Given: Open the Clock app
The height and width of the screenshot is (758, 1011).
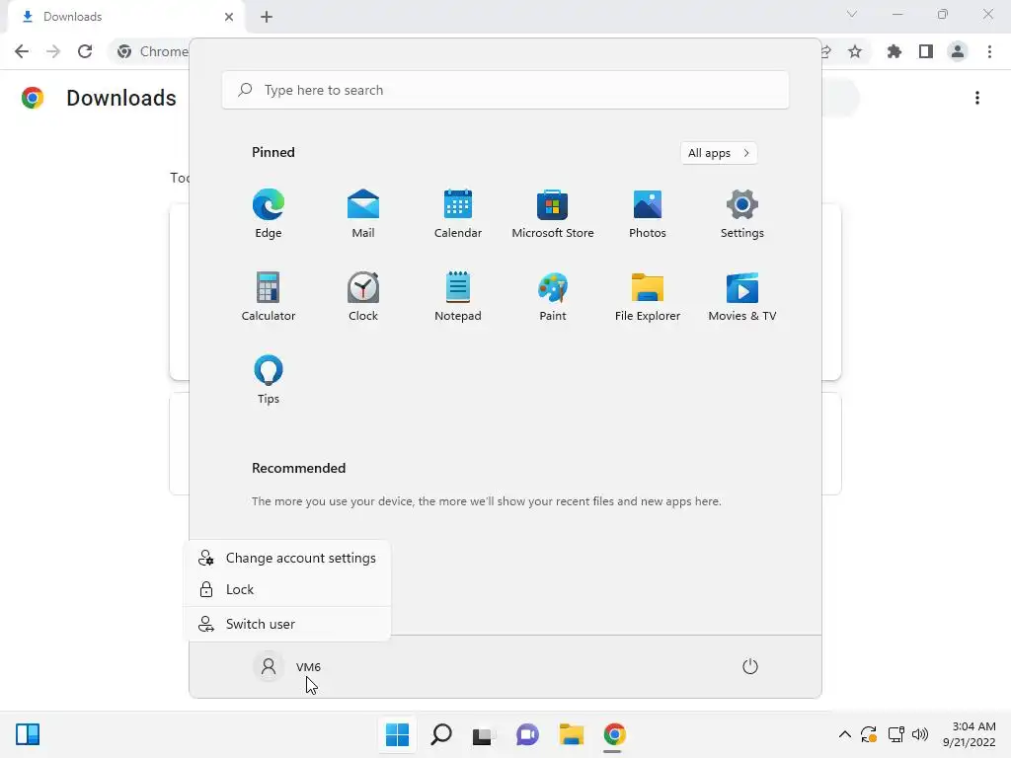Looking at the screenshot, I should point(363,296).
